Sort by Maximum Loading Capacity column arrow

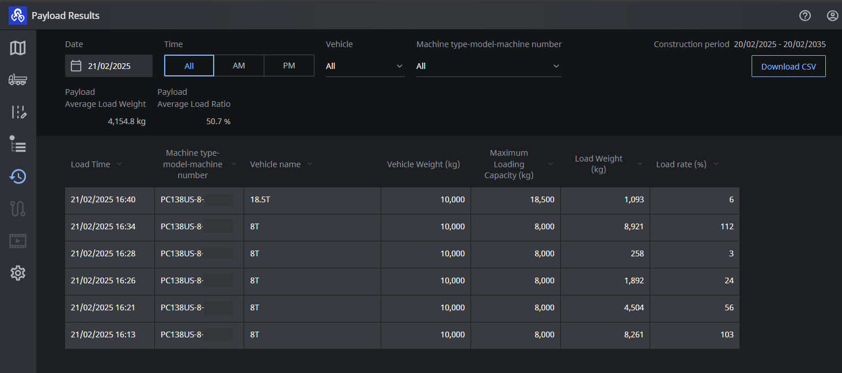click(550, 164)
